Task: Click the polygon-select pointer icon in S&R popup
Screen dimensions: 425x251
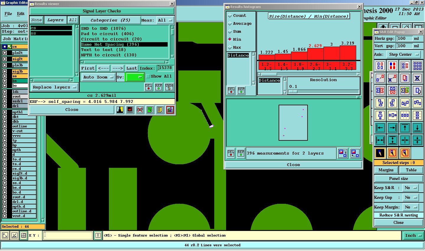Action: pyautogui.click(x=405, y=153)
